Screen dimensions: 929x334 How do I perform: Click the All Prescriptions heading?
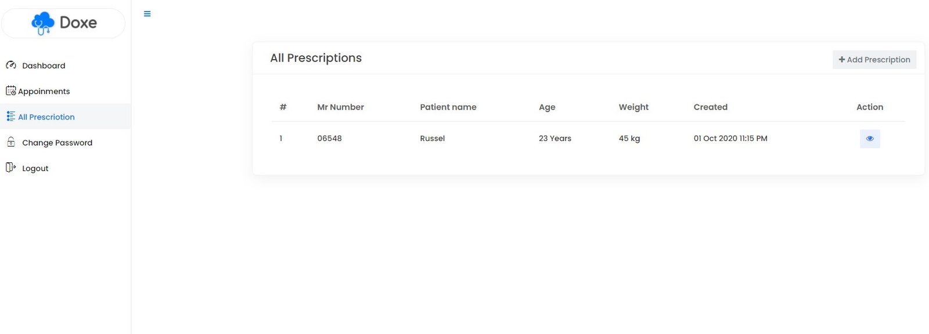316,58
